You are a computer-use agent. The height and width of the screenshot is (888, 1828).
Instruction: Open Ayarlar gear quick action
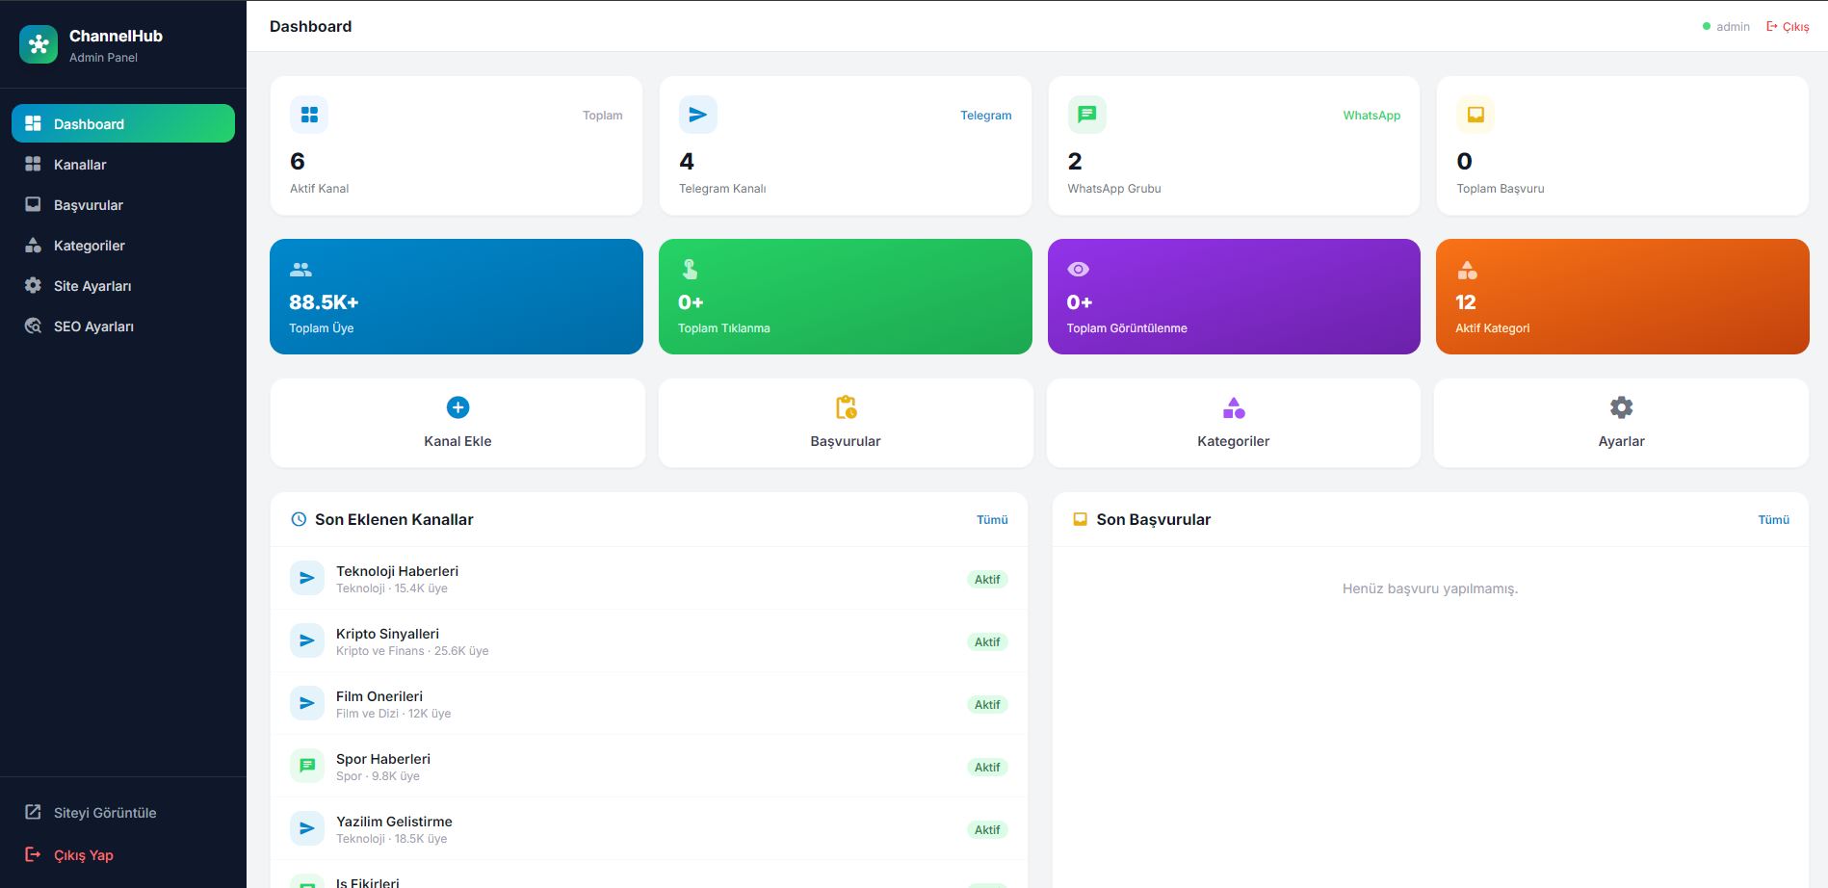click(1622, 423)
